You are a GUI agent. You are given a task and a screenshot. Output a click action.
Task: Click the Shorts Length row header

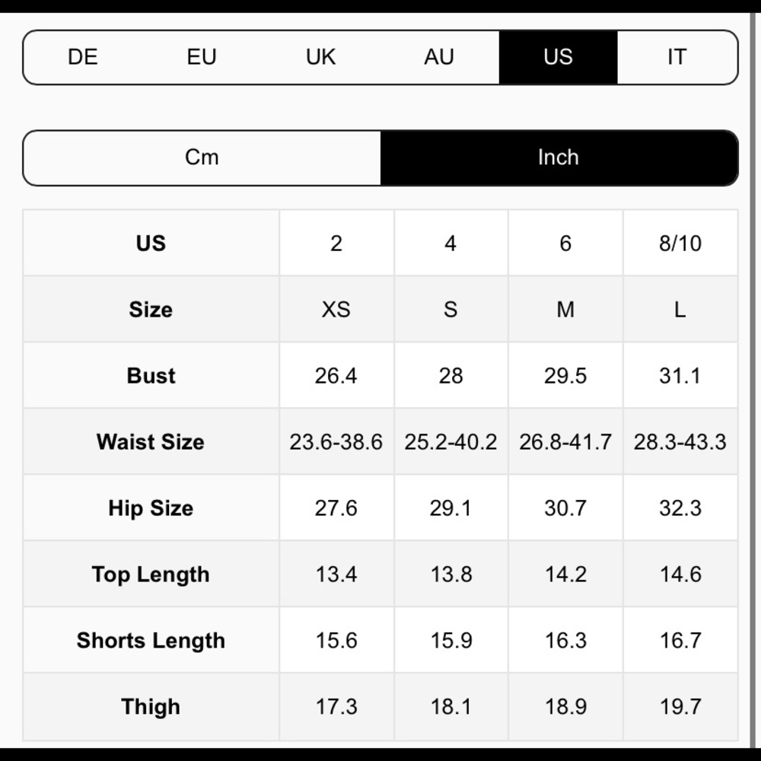coord(151,641)
